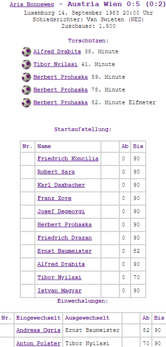Open Friedrich Drazan link in lineup

coord(64,238)
